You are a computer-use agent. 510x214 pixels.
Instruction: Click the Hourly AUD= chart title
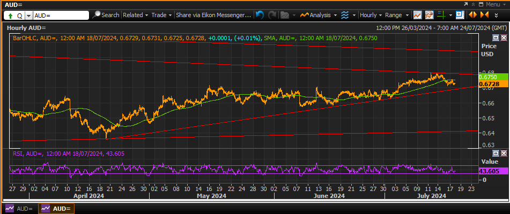[26, 28]
